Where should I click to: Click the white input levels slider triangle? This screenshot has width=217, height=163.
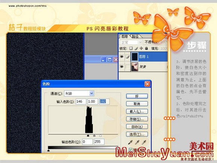coord(101,136)
